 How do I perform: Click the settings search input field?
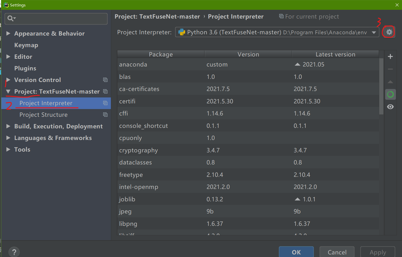pos(56,19)
